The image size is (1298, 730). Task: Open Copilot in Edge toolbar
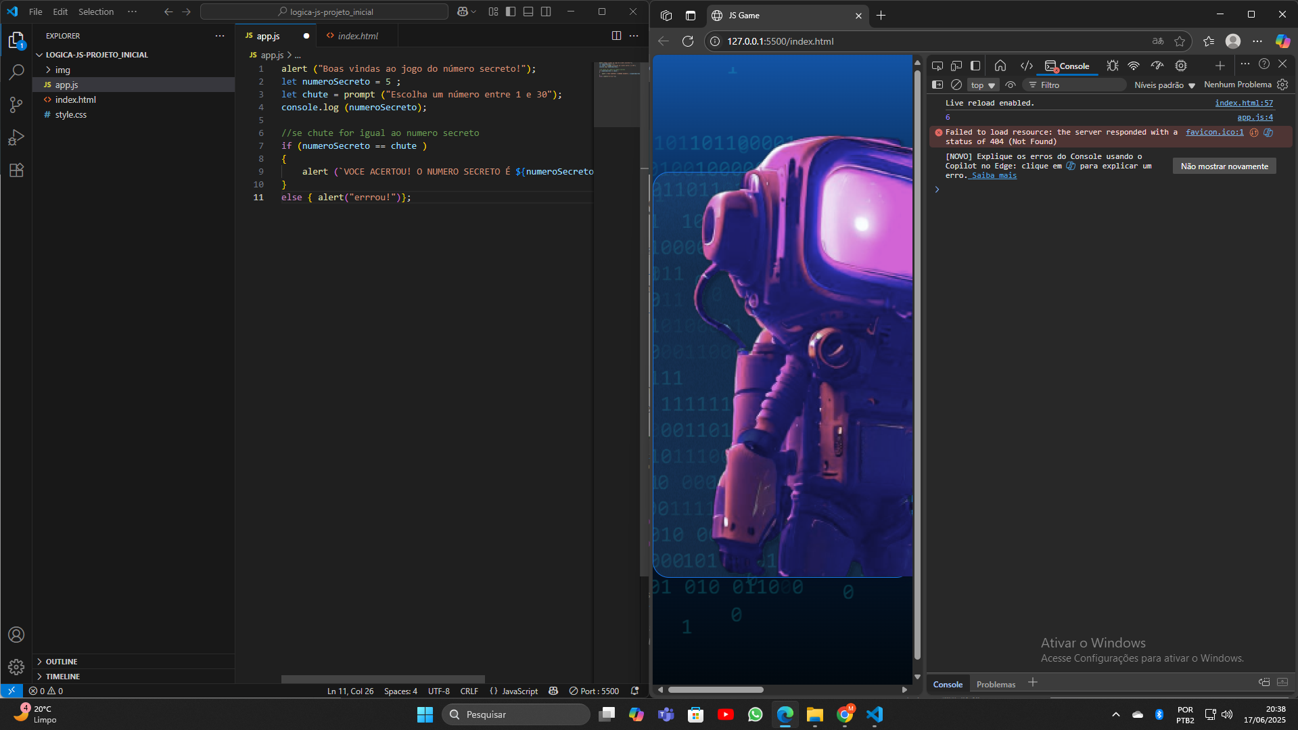[x=1282, y=41]
